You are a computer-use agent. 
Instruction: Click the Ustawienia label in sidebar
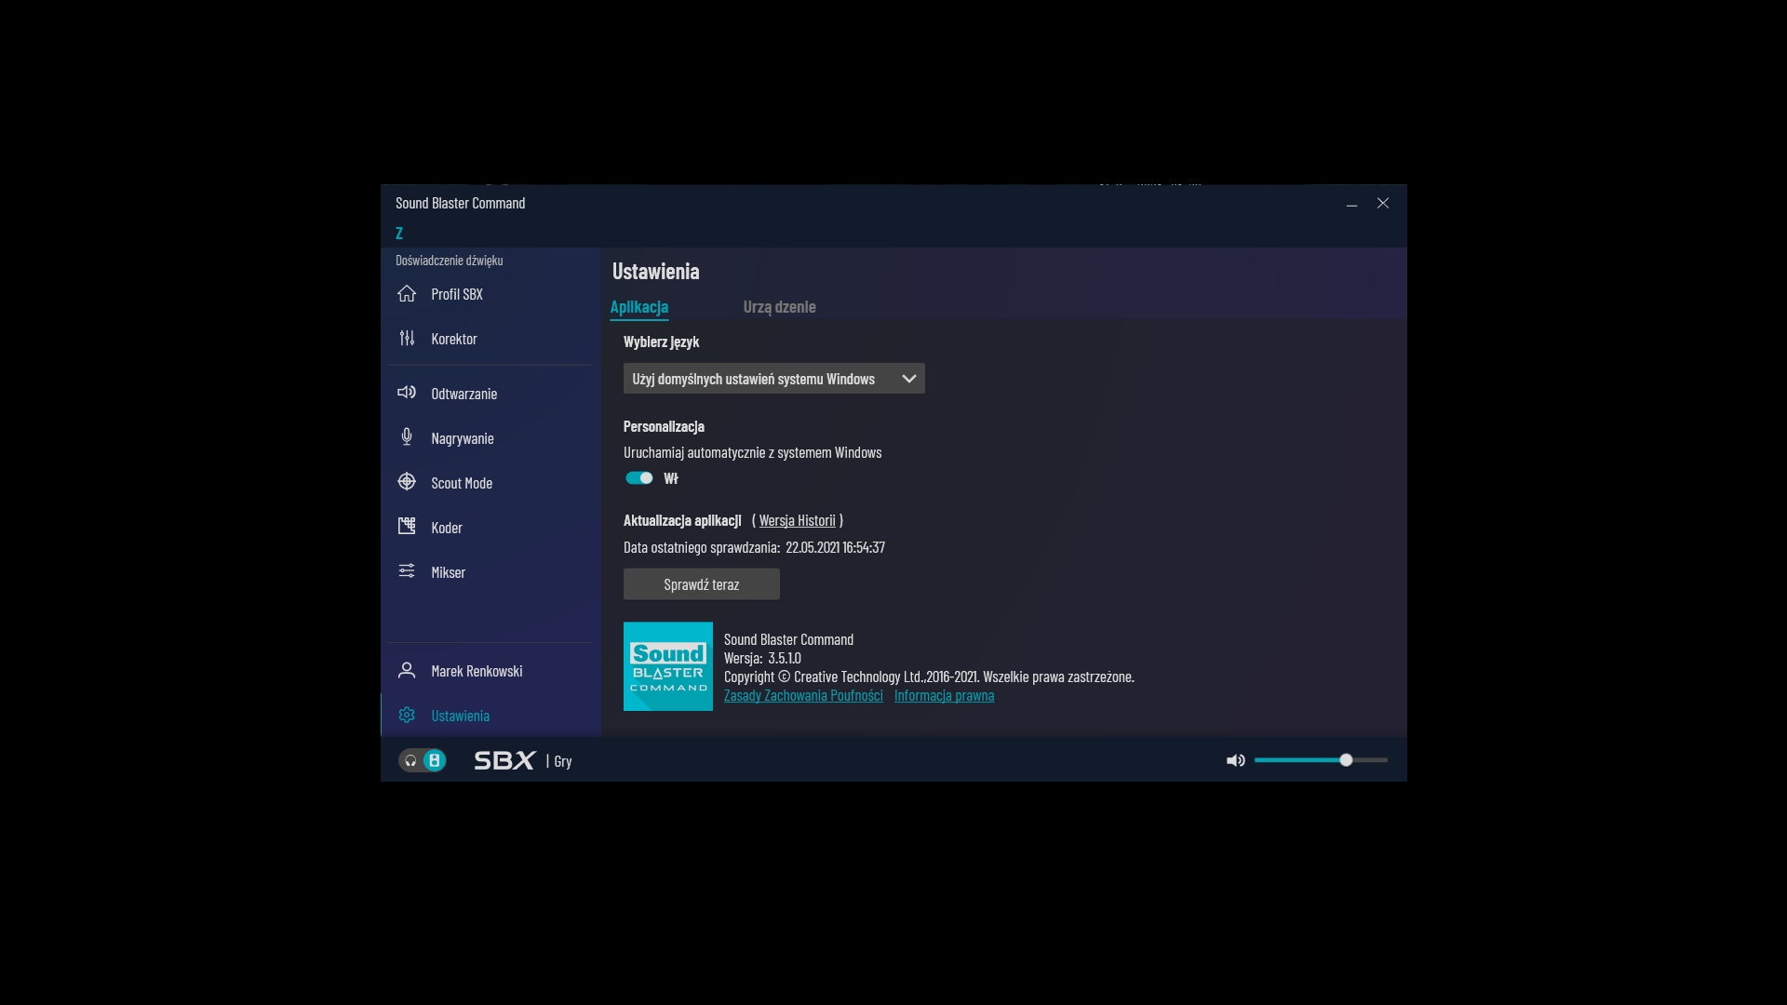461,716
